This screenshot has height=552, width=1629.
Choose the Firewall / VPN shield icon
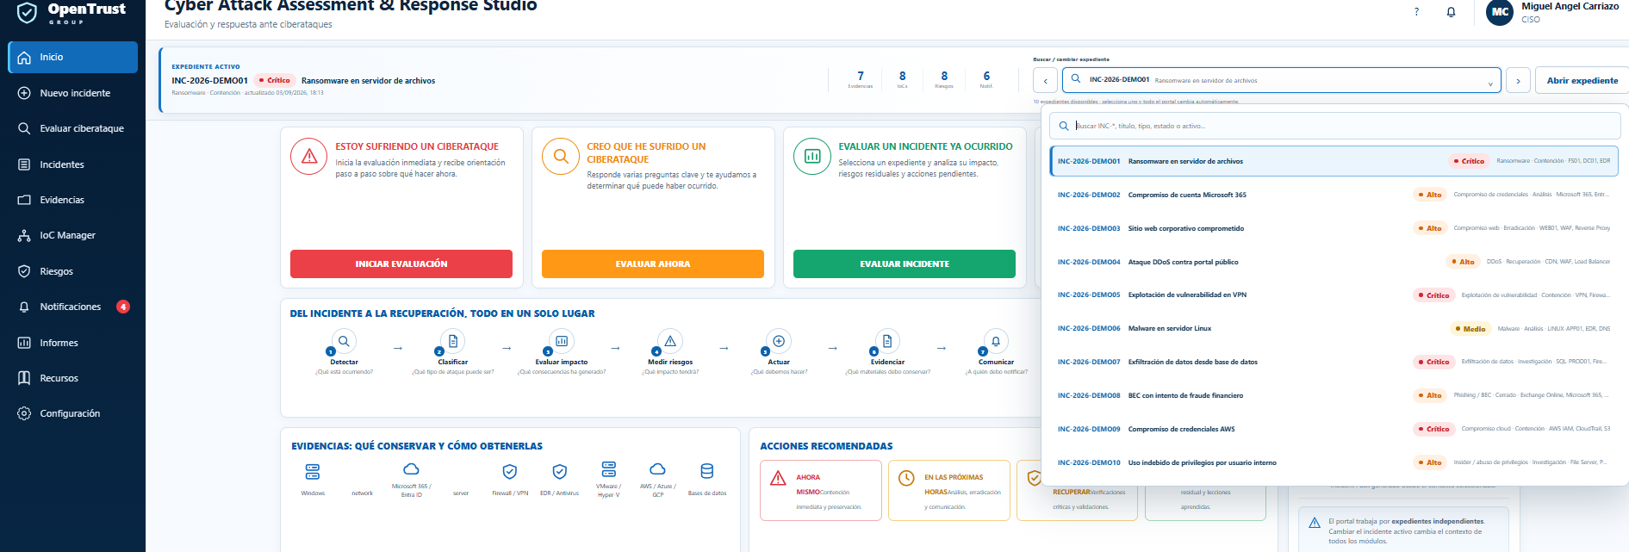click(510, 471)
